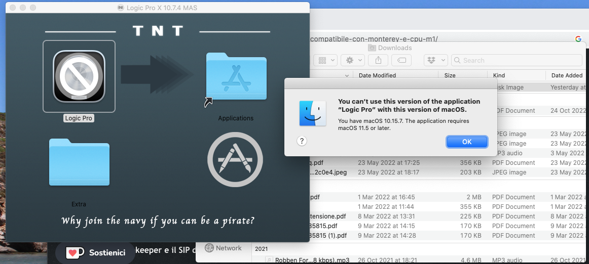This screenshot has width=589, height=264.
Task: Select file modified 23 May 2022 at 17:25
Action: (419, 162)
